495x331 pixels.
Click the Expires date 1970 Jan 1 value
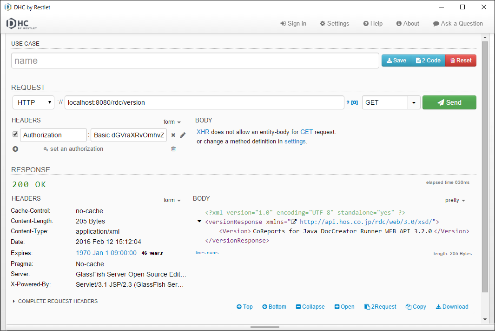106,253
